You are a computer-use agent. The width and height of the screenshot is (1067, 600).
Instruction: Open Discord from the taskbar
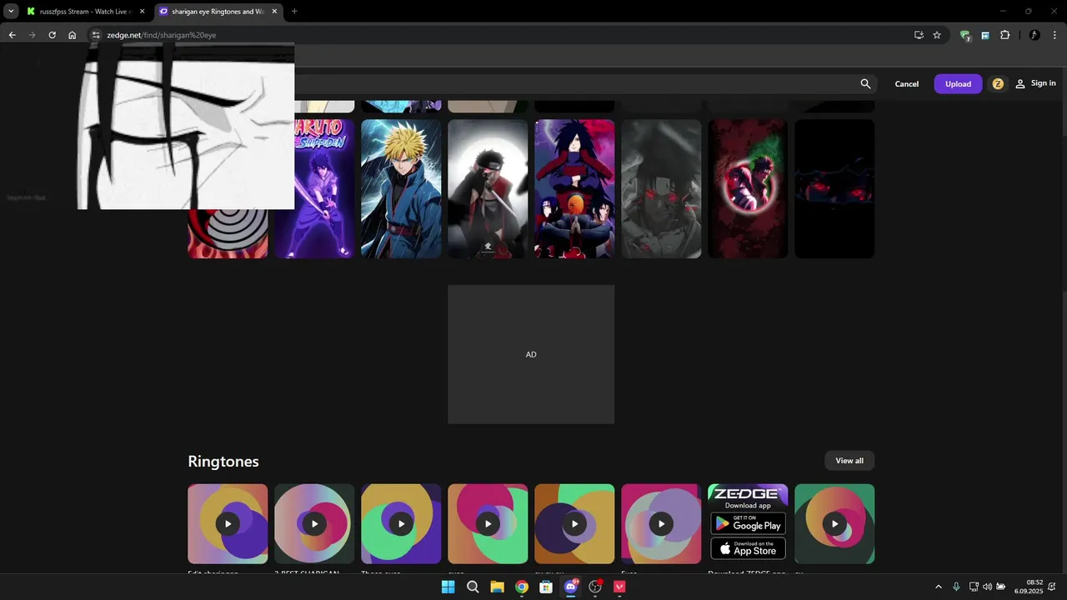(x=571, y=587)
